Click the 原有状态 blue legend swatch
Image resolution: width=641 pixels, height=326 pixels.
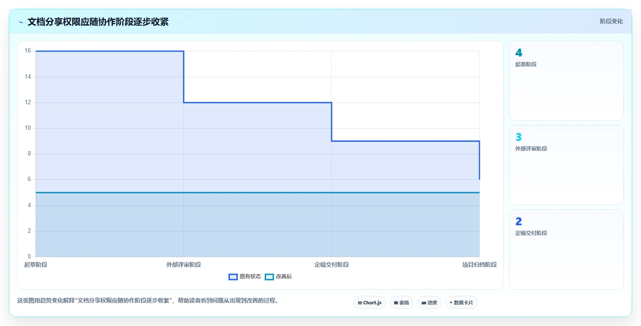point(233,277)
